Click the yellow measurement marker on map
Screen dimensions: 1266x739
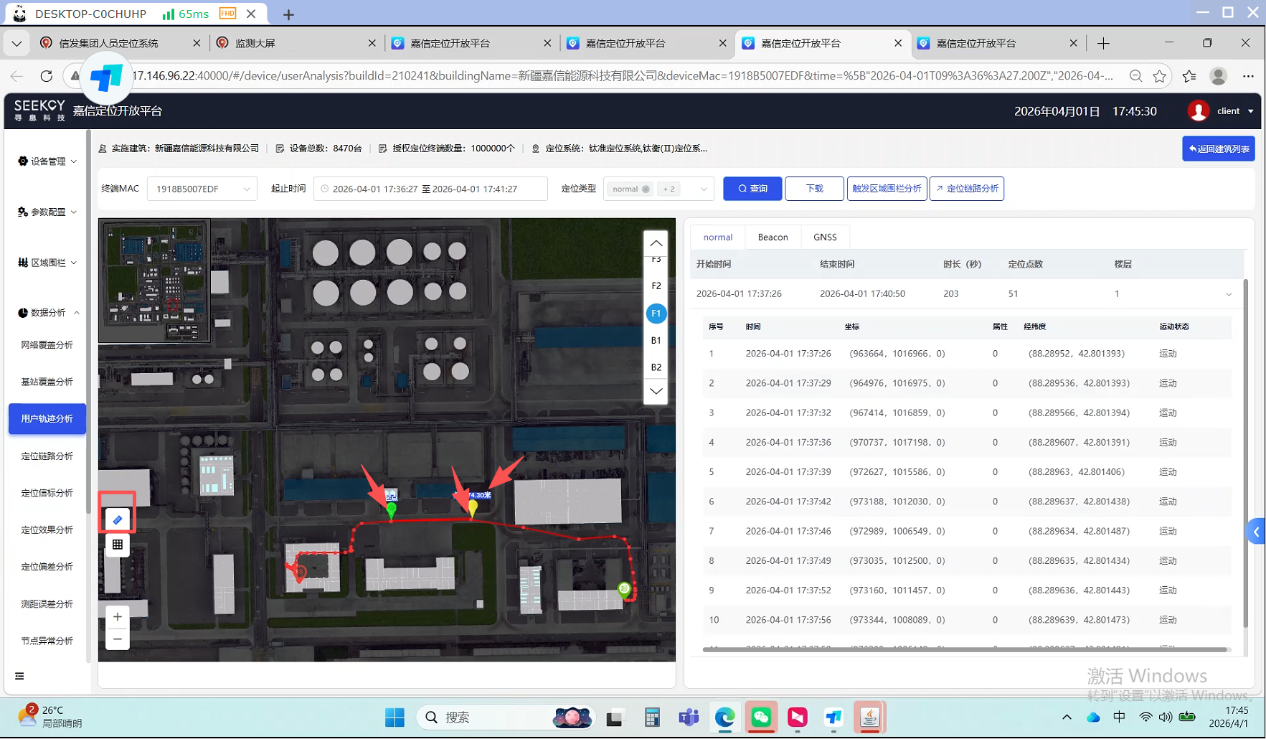click(473, 508)
